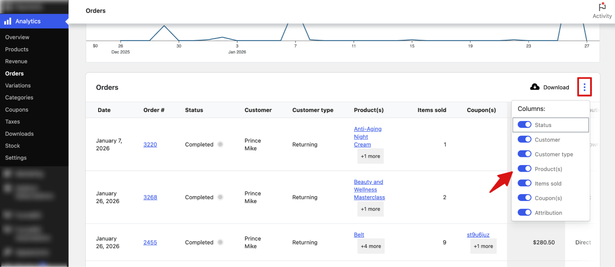The image size is (615, 267).
Task: Expand +1 more products for order 3268
Action: [370, 209]
